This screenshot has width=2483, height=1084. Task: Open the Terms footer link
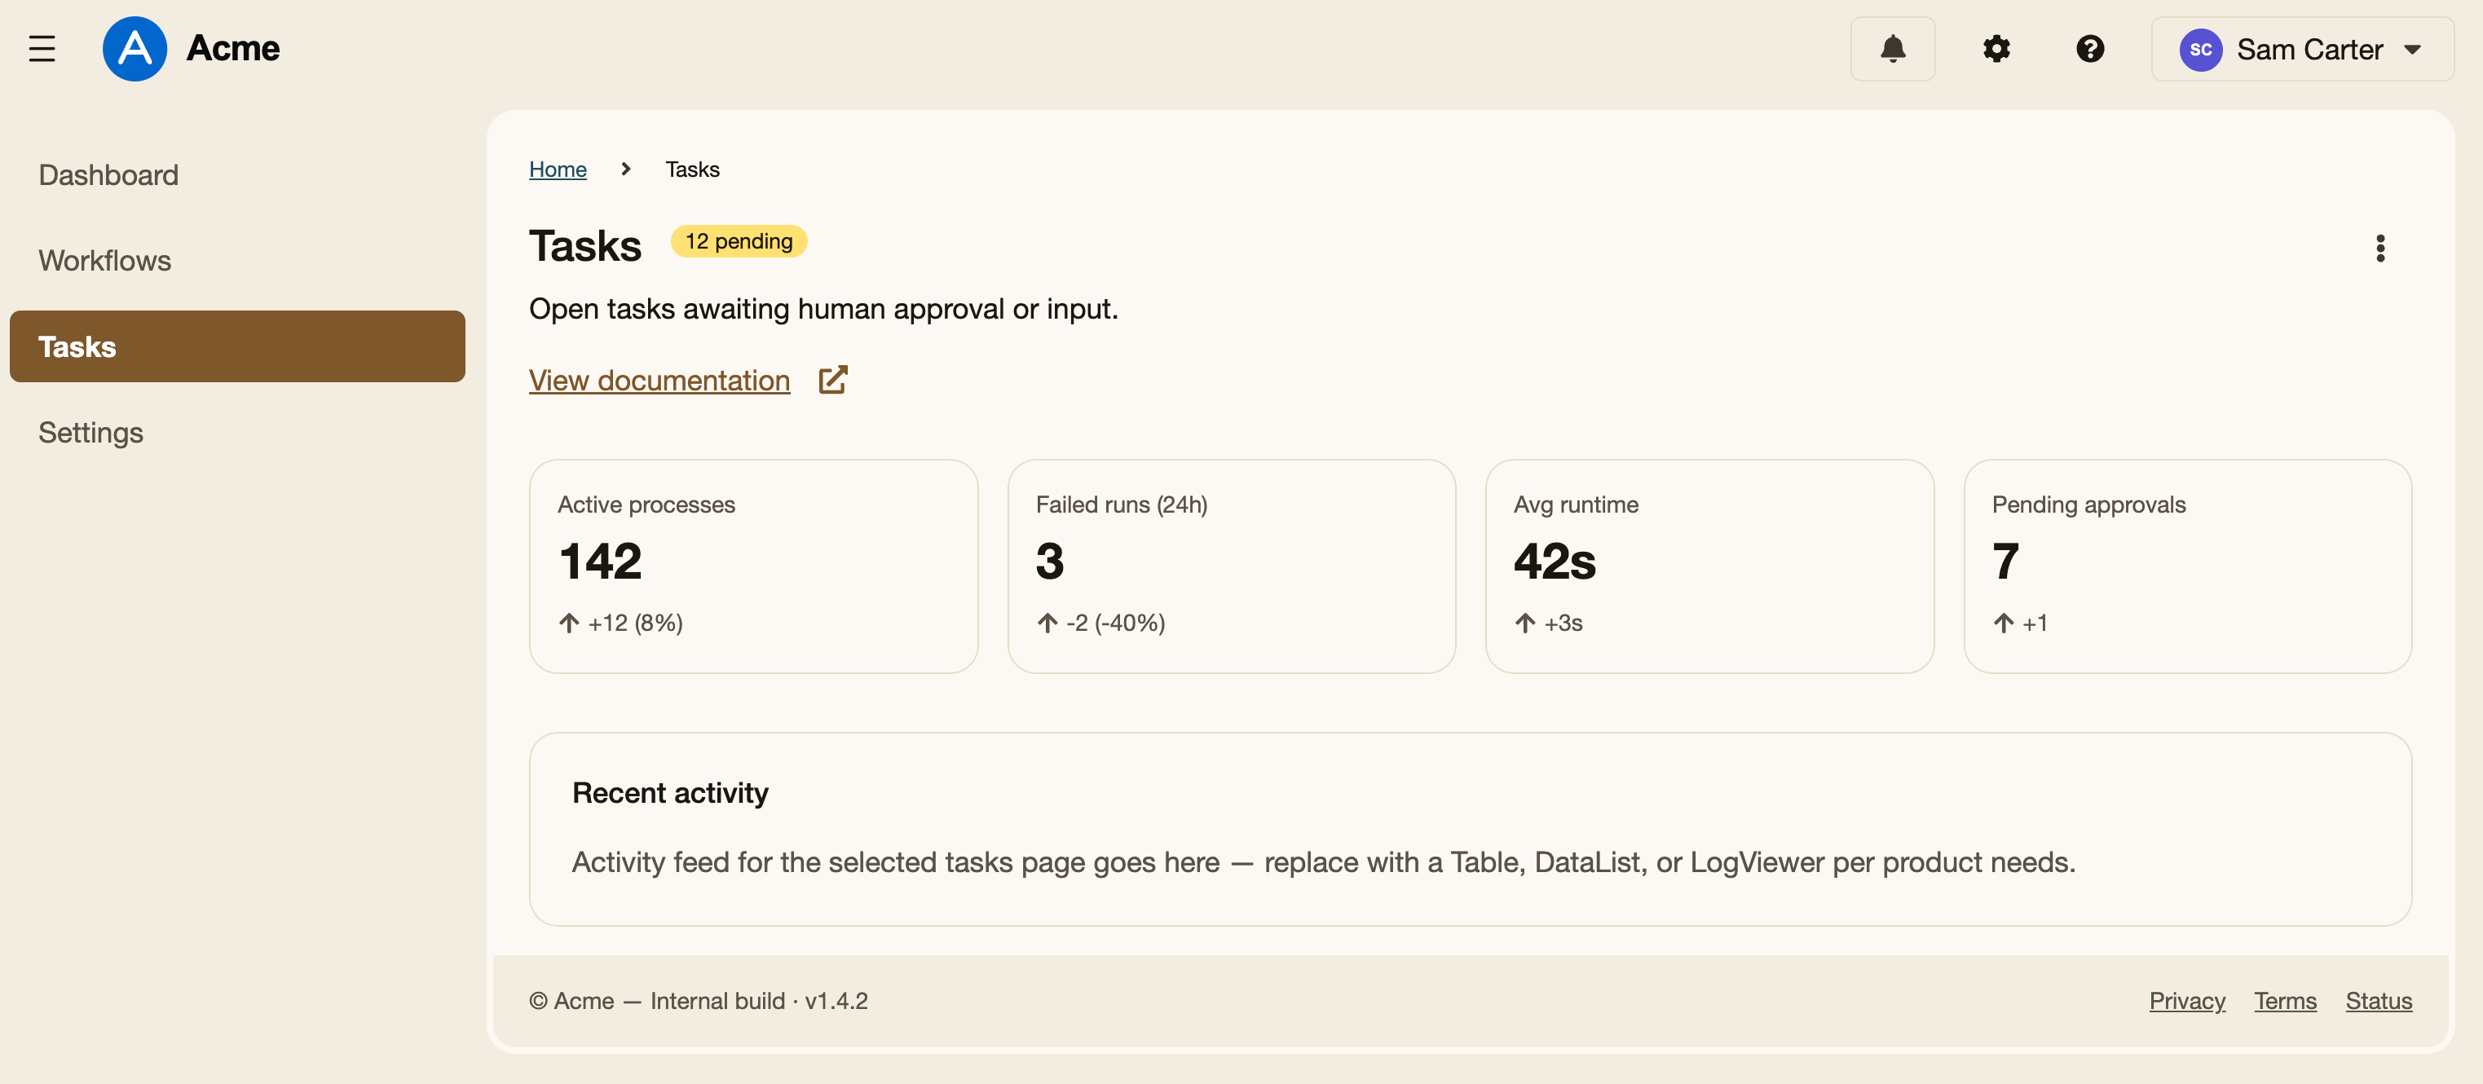(2284, 1001)
